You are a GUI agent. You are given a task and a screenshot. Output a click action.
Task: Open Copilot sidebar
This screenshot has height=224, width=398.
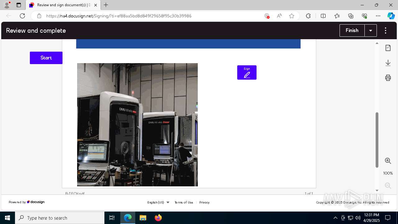391,16
